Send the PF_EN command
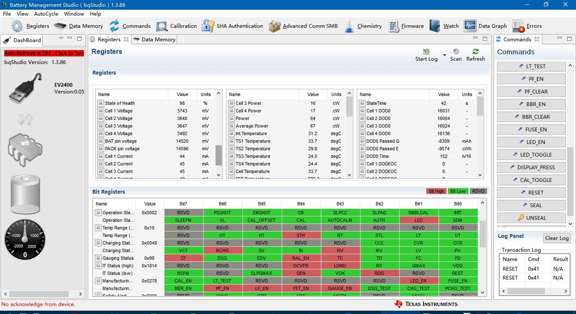Screen dimensions: 576x314 pos(531,79)
